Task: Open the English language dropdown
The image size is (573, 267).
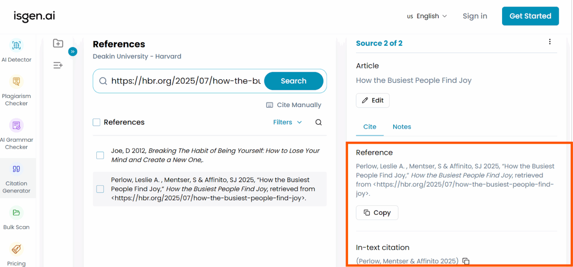Action: 427,16
